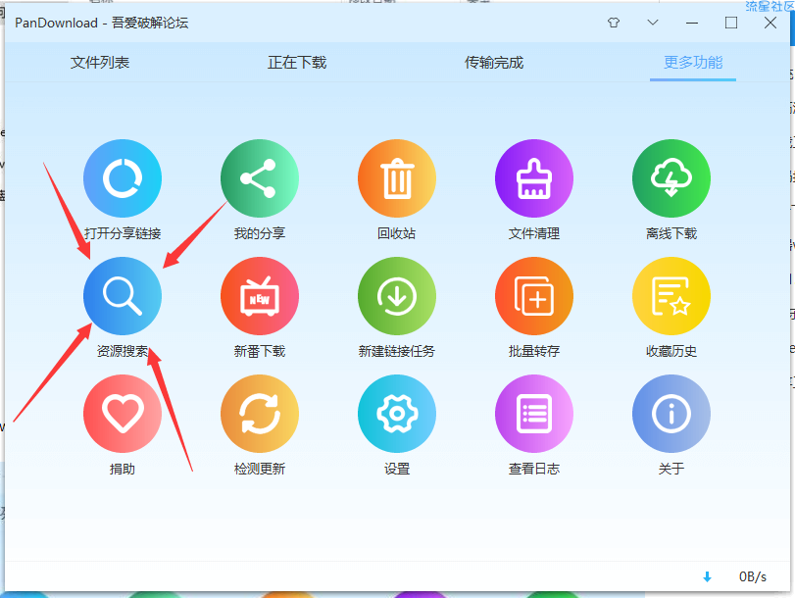
Task: Click the PanDownload window title text
Action: pyautogui.click(x=101, y=23)
